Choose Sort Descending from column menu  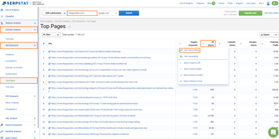190,50
